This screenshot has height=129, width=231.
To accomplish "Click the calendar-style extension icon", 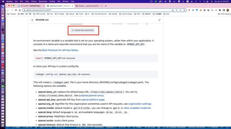I will click(197, 10).
